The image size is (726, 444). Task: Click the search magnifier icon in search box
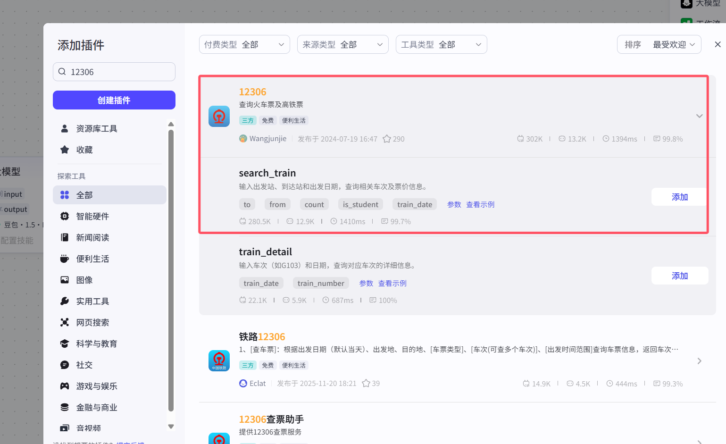62,72
